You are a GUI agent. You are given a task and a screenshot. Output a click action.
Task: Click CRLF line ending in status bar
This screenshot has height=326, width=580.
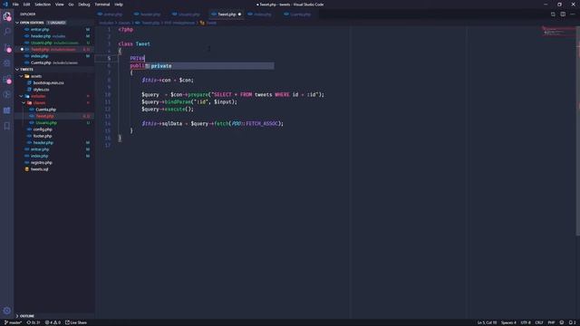(539, 322)
